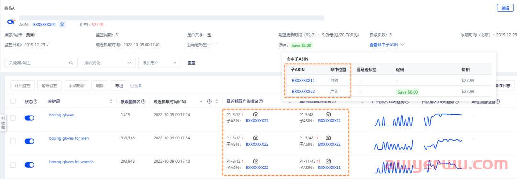Click the 父 parent ASIN tag
Viewport: 517px width, 179px height.
click(62, 24)
